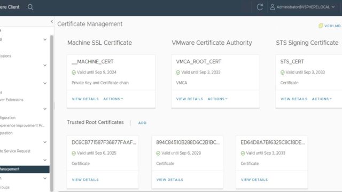Click the STS_CERT title text
Screen dimensions: 342x192
pos(292,62)
